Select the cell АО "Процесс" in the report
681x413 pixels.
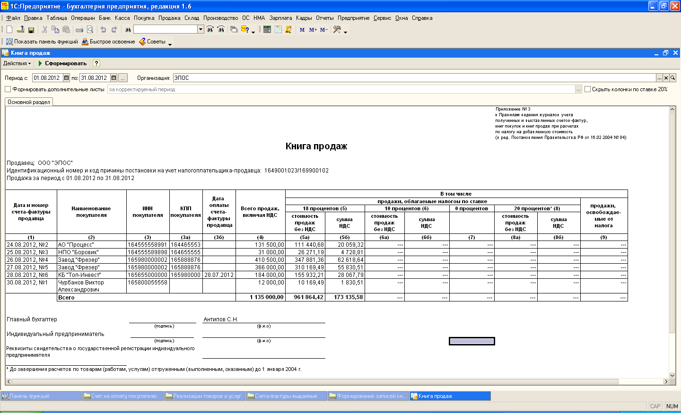point(92,245)
